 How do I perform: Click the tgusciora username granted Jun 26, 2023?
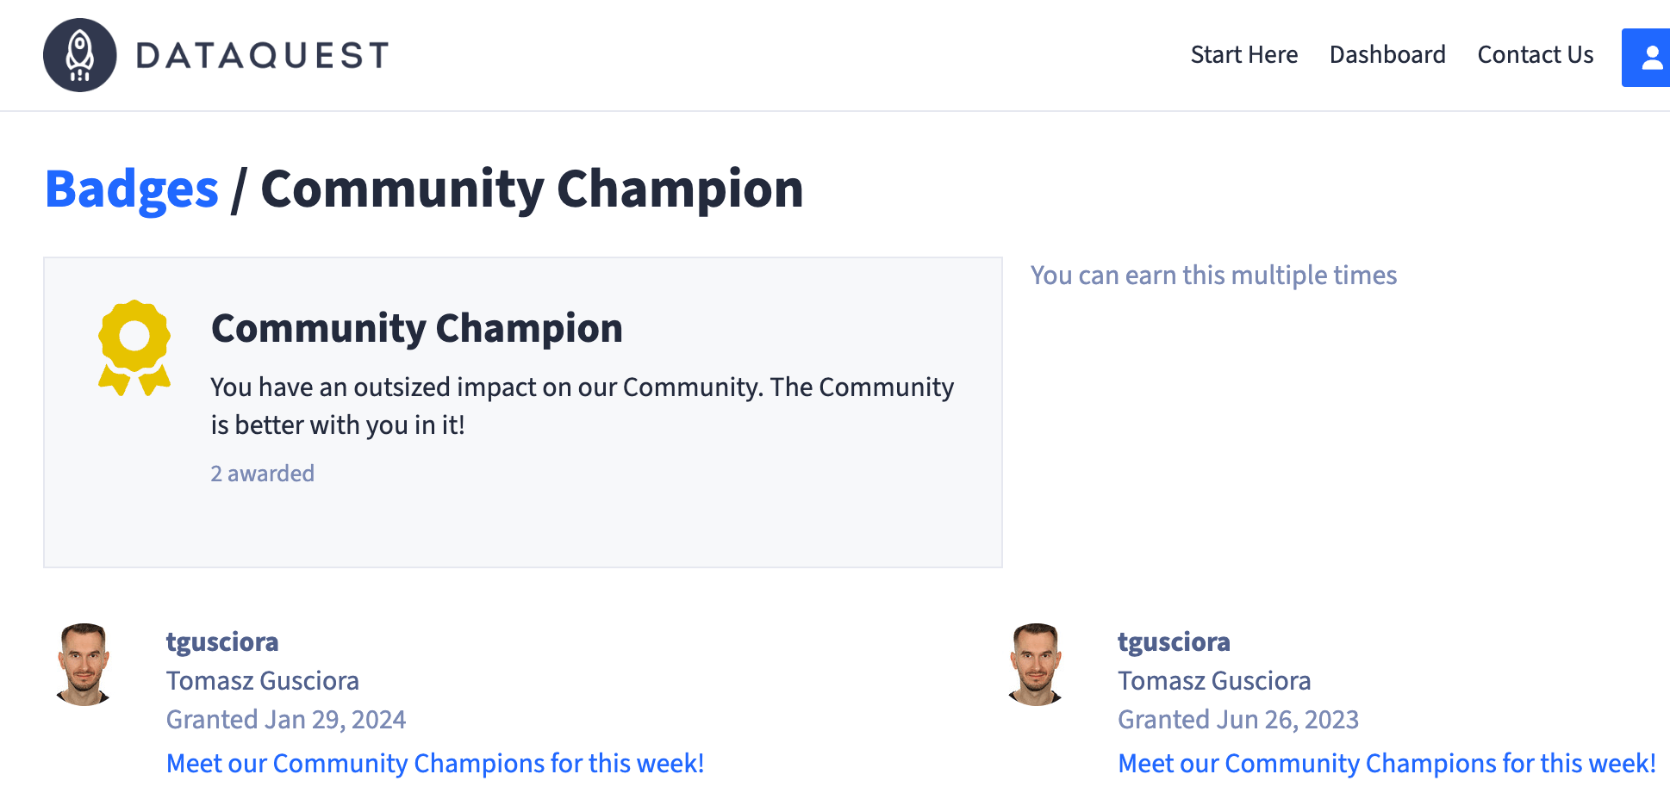tap(1174, 641)
